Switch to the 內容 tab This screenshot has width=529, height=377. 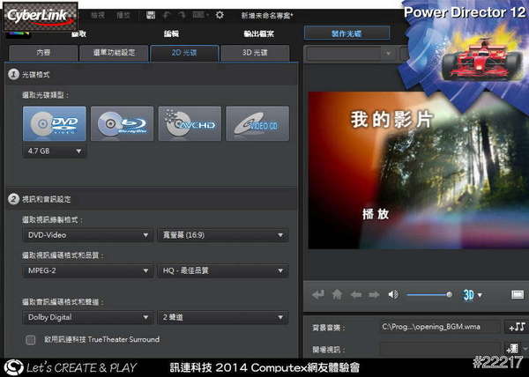coord(43,53)
